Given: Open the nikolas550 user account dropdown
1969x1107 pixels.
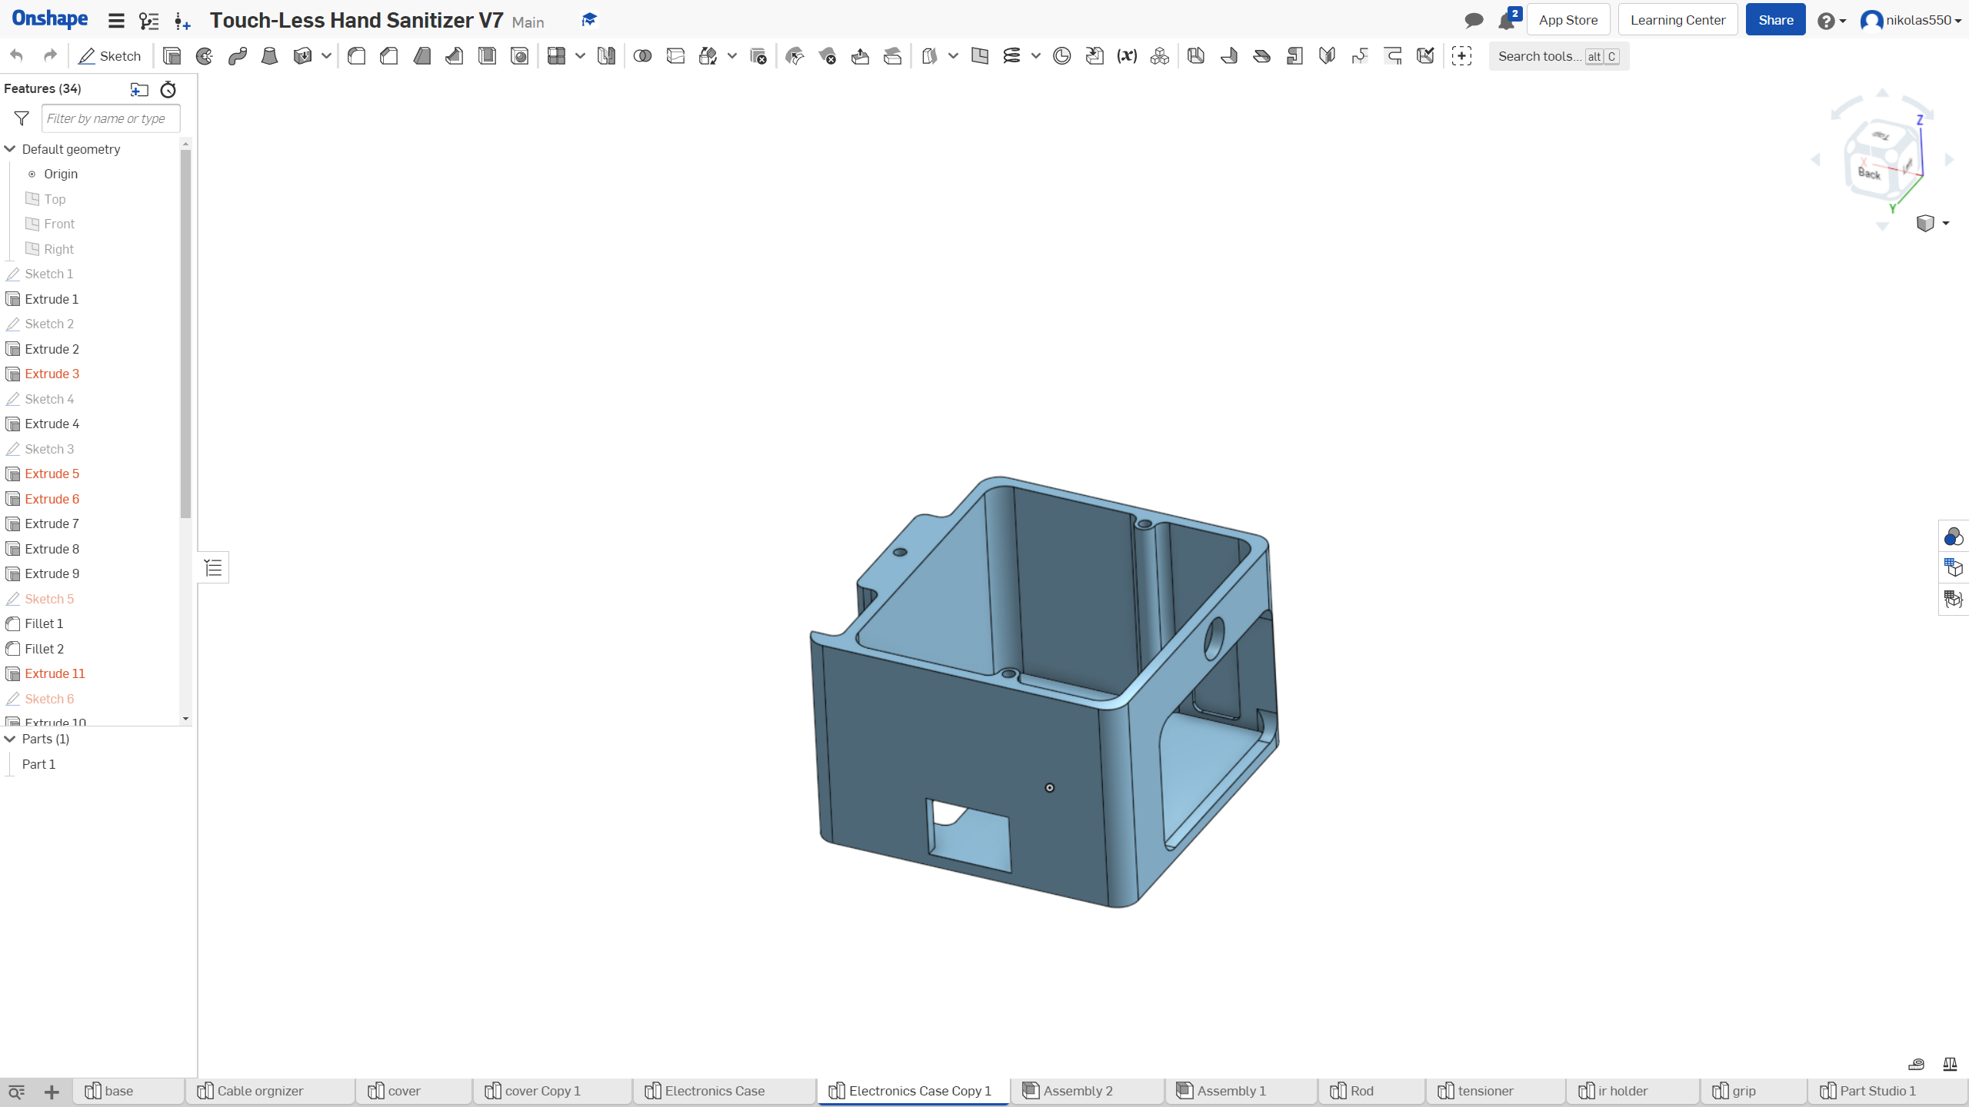Looking at the screenshot, I should (x=1912, y=20).
